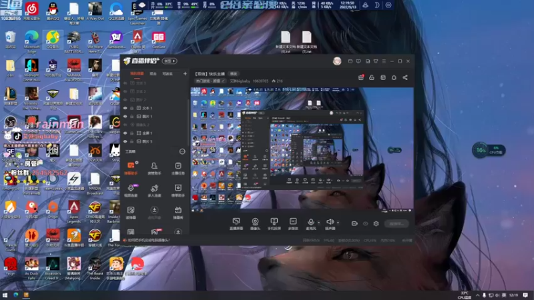Open the Microsoft Edge desktop shortcut
Screen dimensions: 534x300
pyautogui.click(x=31, y=42)
